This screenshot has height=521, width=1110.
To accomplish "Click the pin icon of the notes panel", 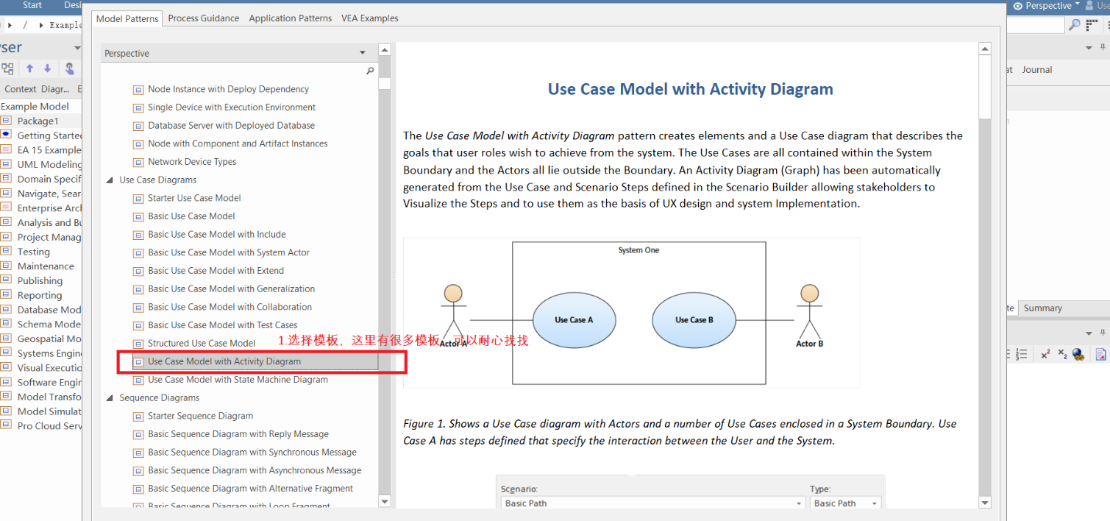I will (x=1103, y=333).
